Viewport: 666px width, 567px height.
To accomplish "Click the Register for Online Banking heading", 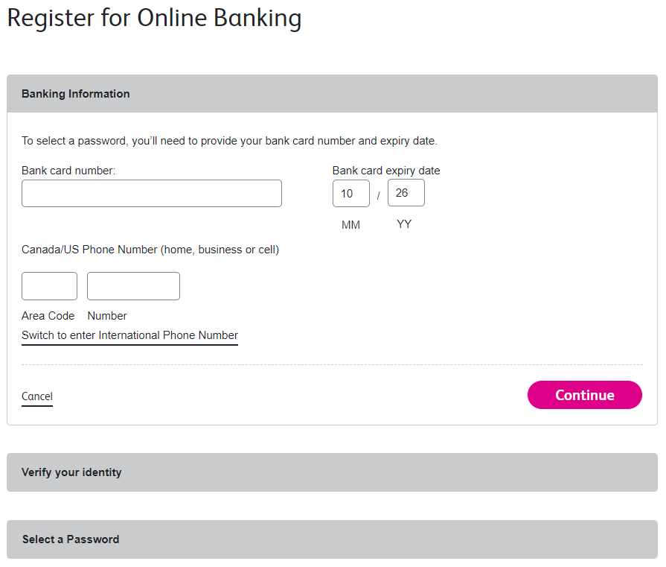I will click(154, 18).
